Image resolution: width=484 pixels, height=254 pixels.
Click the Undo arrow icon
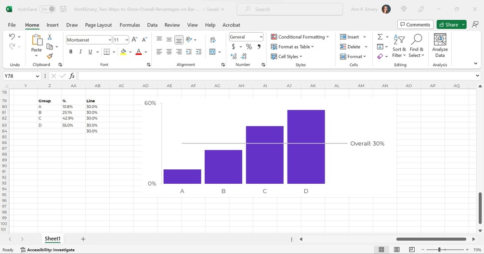pyautogui.click(x=12, y=37)
